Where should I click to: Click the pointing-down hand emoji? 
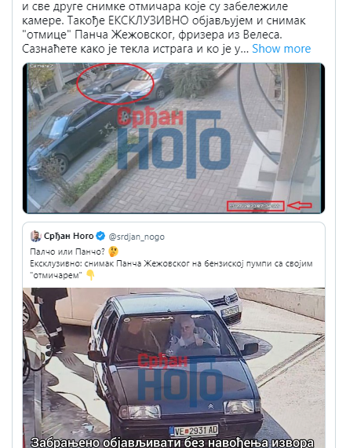point(90,275)
